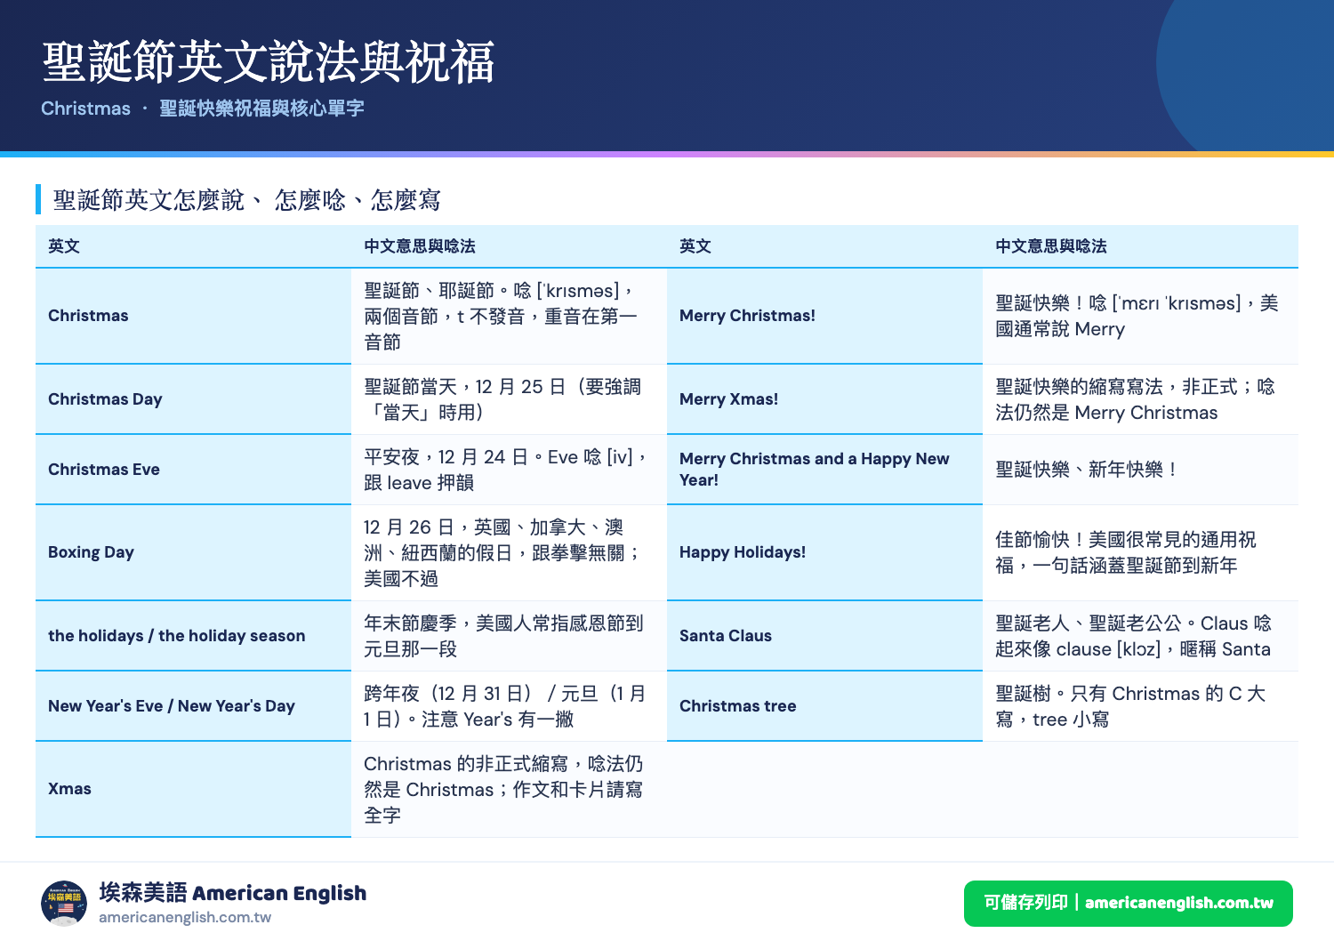Select the 'Merry Christmas!' cell
Viewport: 1334px width, 949px height.
(824, 316)
